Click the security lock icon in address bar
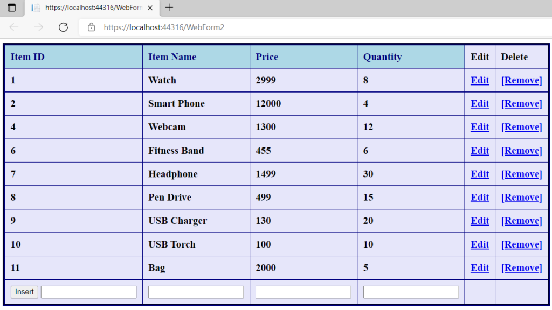Screen dimensions: 552x310 coord(92,27)
